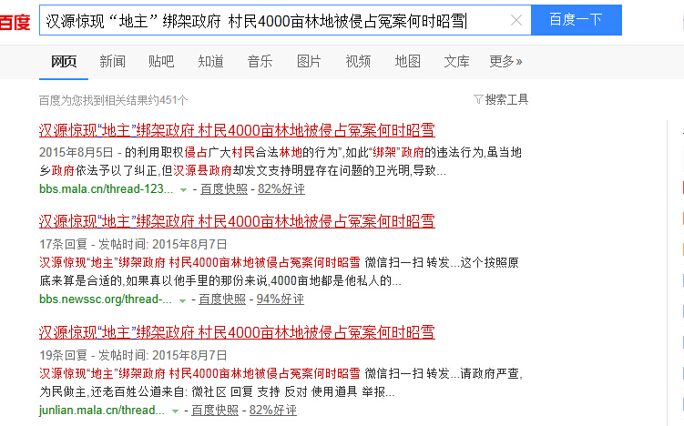684x426 pixels.
Task: Expand dropdown arrow beside junlian.mala.cn result
Action: click(177, 411)
